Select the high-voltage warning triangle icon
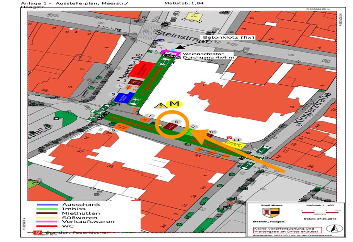The height and width of the screenshot is (242, 353). click(x=161, y=105)
